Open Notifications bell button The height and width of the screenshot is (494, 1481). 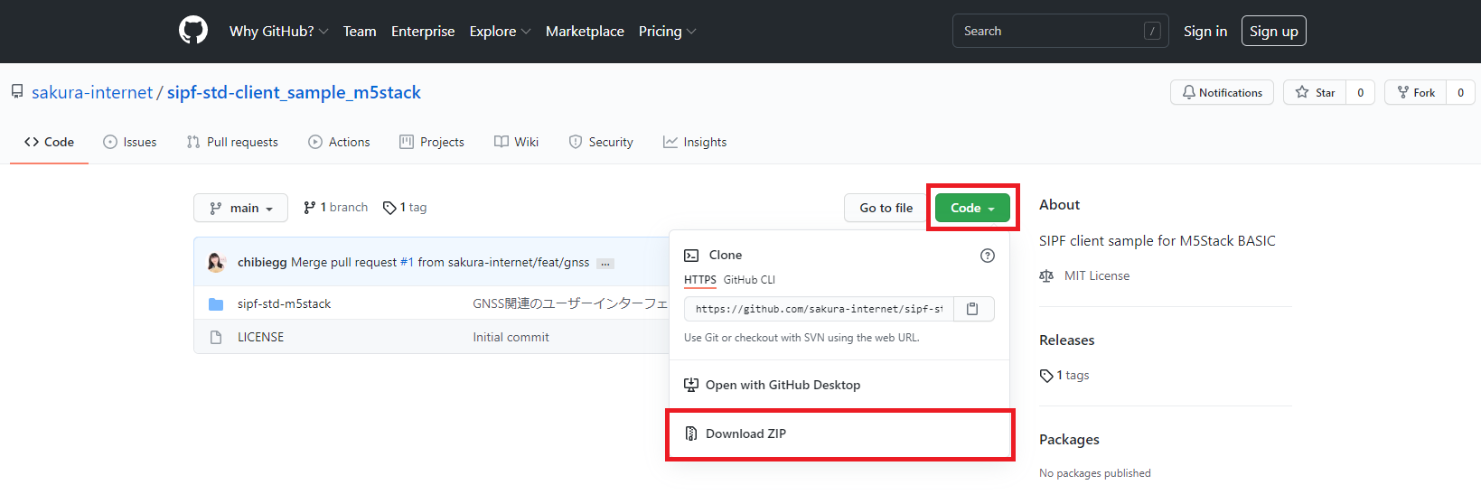coord(1222,92)
